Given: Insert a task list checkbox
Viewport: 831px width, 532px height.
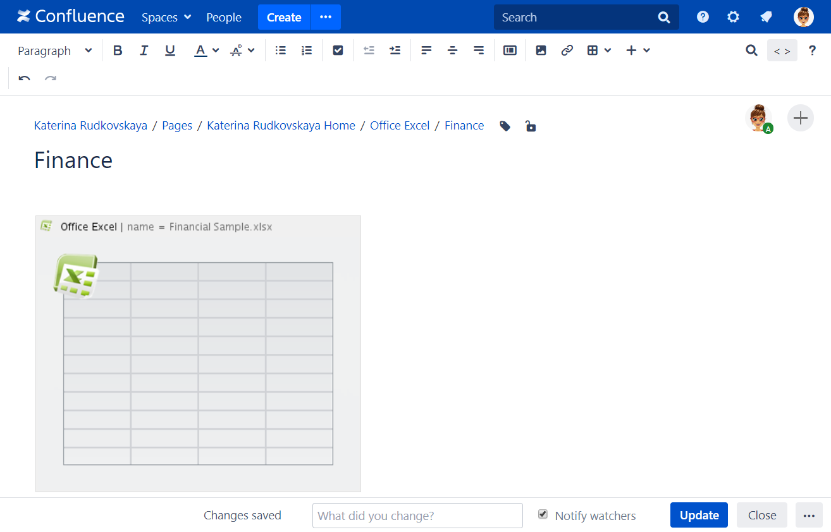Looking at the screenshot, I should click(x=338, y=51).
